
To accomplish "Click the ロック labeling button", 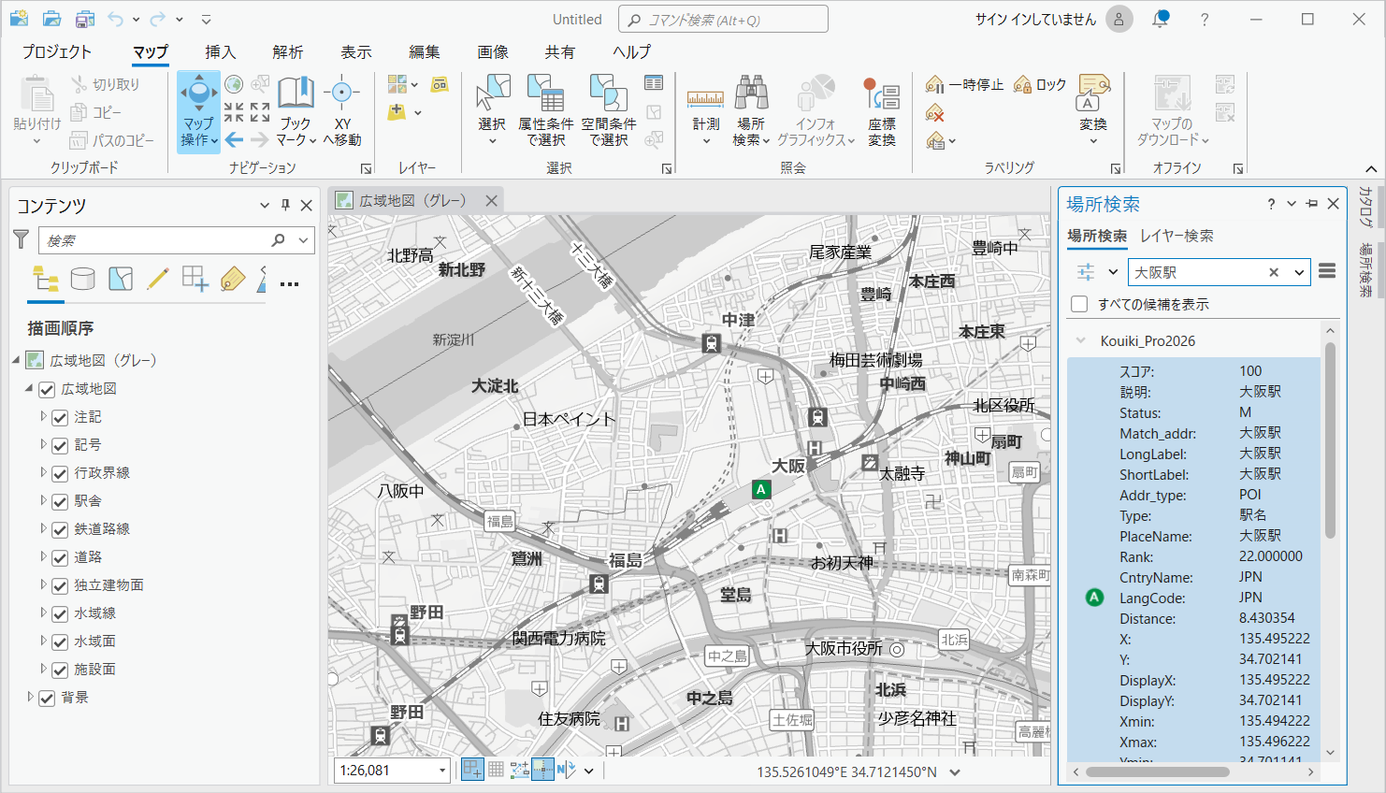I will [1040, 85].
